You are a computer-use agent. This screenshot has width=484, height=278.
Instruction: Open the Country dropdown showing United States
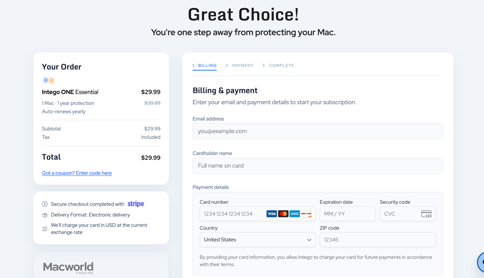click(258, 240)
